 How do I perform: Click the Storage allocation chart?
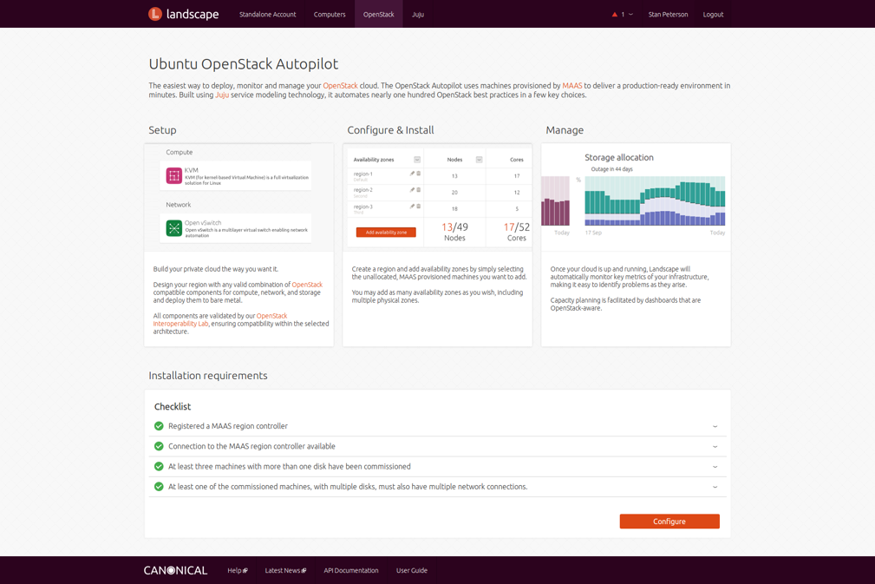pos(655,200)
